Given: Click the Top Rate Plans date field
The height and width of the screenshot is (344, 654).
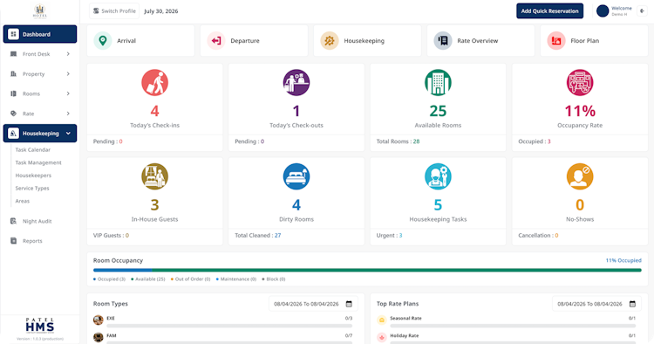Looking at the screenshot, I should click(596, 304).
